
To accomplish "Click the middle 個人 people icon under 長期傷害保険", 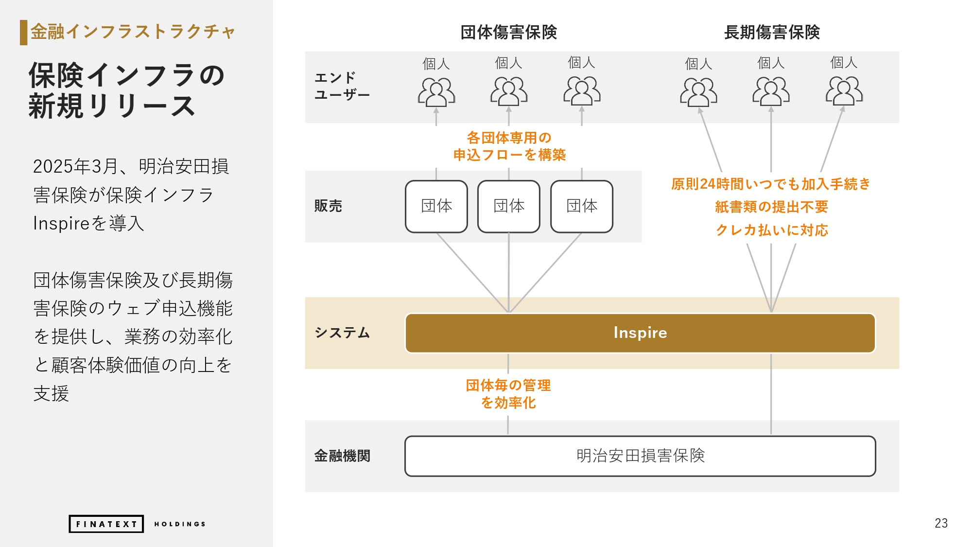I will (x=771, y=91).
